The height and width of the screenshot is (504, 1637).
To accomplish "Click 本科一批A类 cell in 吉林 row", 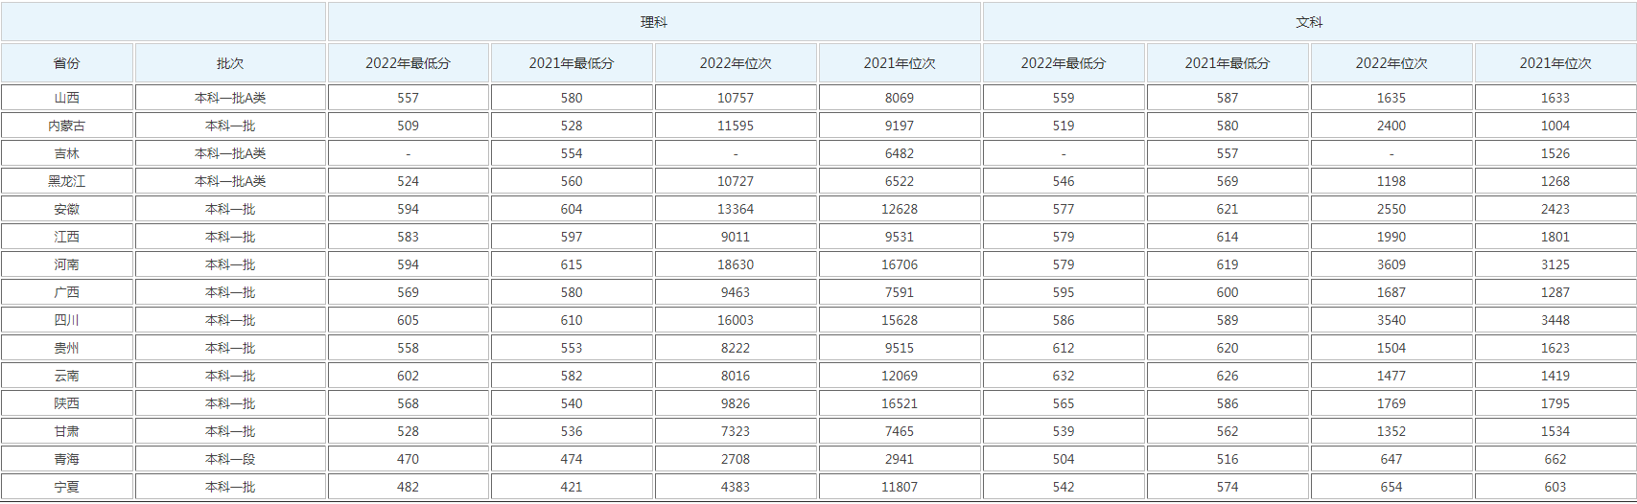I will pyautogui.click(x=230, y=153).
